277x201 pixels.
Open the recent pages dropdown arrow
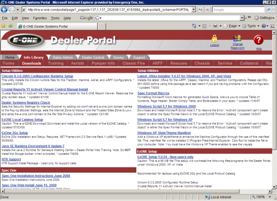point(18,10)
